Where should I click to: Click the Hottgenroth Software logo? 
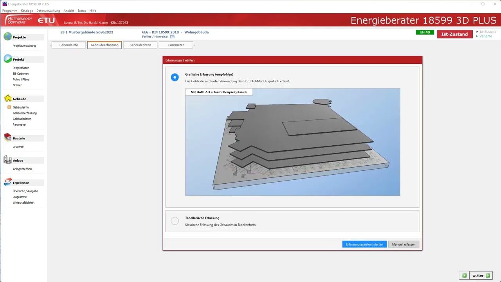tap(19, 20)
